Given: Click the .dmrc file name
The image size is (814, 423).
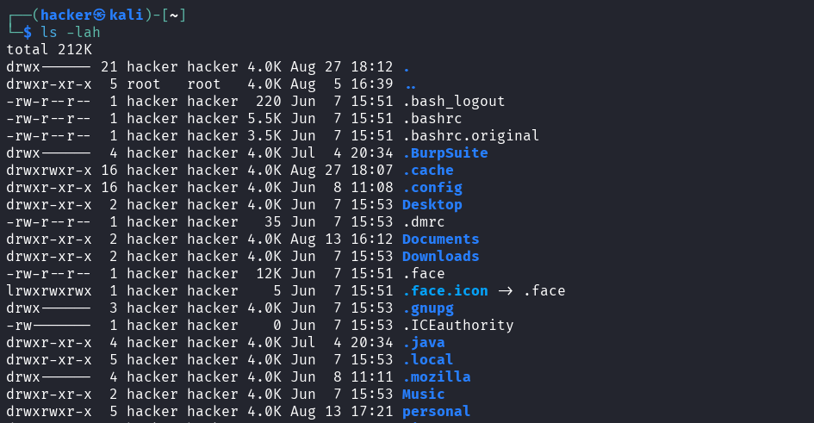Looking at the screenshot, I should tap(423, 221).
